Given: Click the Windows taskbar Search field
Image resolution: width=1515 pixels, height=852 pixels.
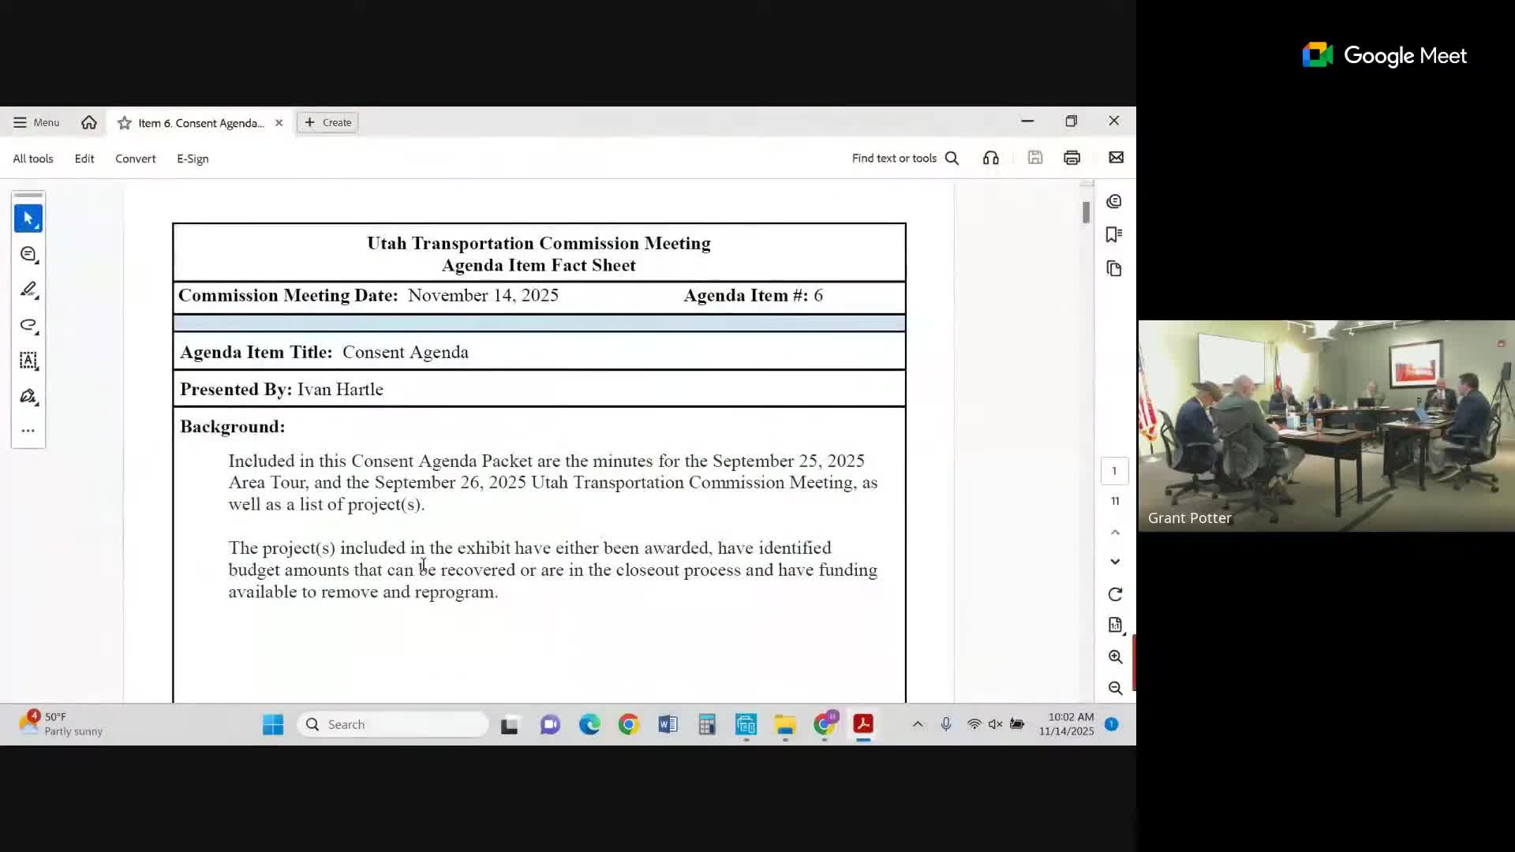Looking at the screenshot, I should tap(393, 724).
